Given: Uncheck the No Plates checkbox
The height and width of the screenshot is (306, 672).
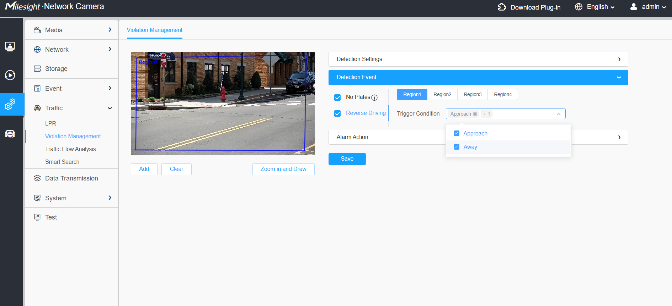Looking at the screenshot, I should [337, 98].
